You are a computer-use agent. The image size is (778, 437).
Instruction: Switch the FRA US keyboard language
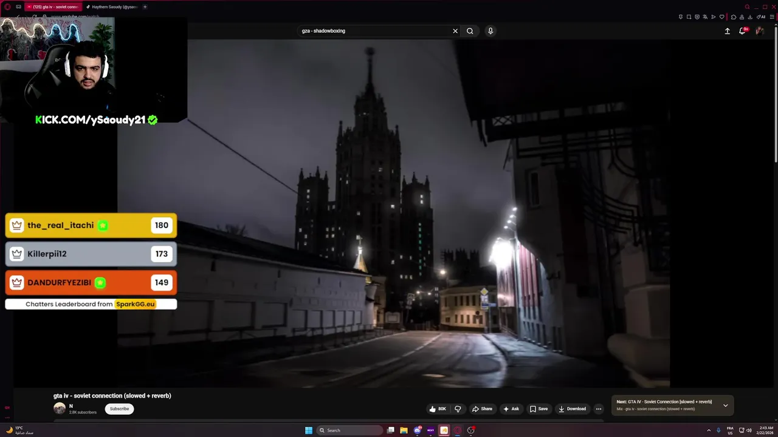(730, 430)
